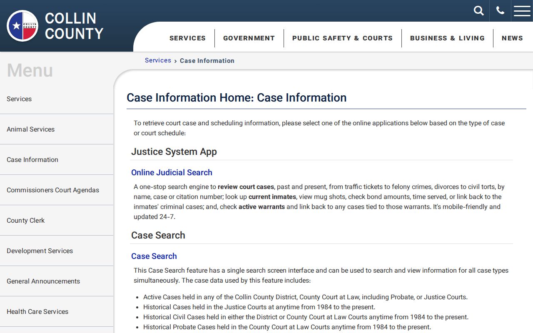Open Public Safety & Courts menu
Viewport: 533px width, 333px height.
coord(342,38)
